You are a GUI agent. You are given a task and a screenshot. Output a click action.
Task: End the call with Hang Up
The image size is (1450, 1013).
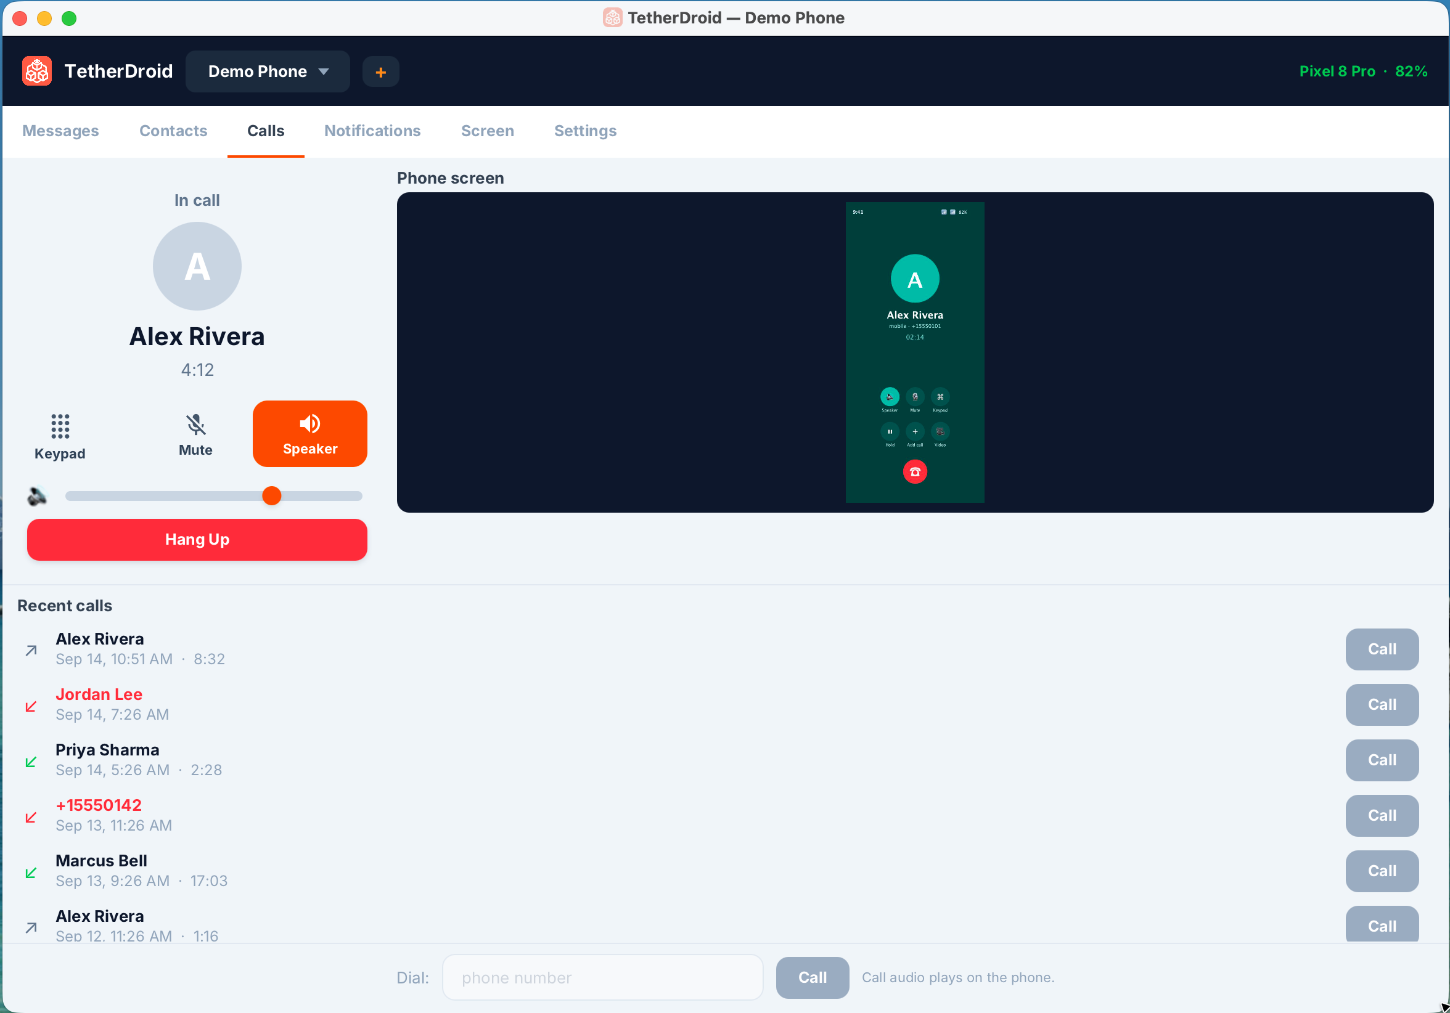pyautogui.click(x=197, y=540)
